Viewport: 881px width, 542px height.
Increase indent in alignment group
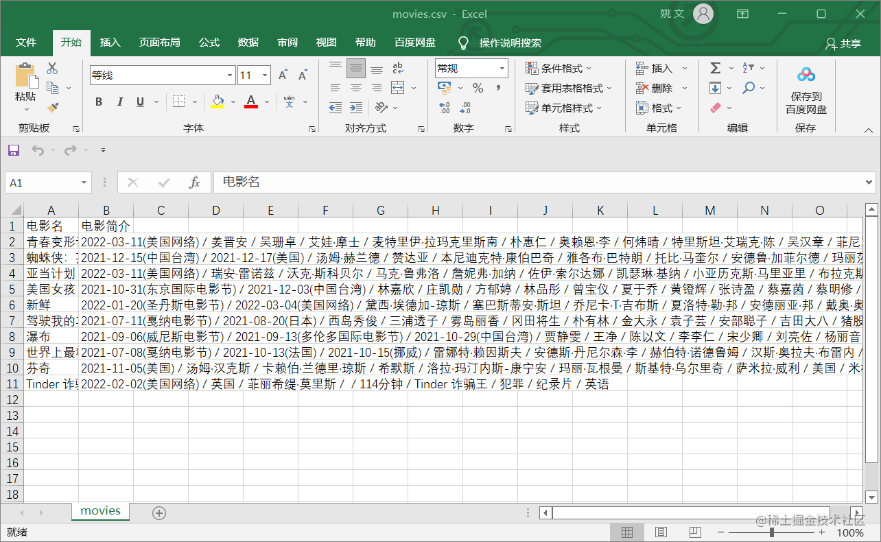[356, 108]
